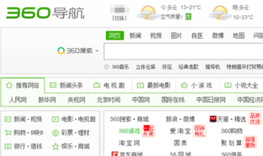Screen dimensions: 263x156
Task: Click the 促销有礼 badge
Action: (x=199, y=131)
